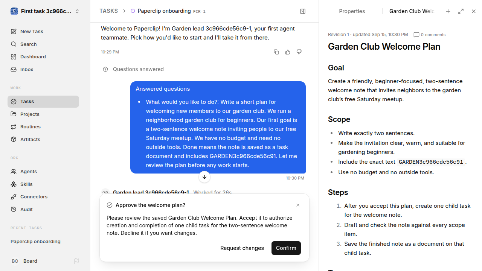Give thumbs up to the message
Image resolution: width=482 pixels, height=271 pixels.
[288, 52]
